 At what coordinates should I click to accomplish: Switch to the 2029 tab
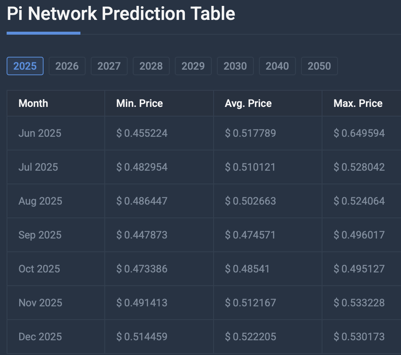[x=193, y=66]
